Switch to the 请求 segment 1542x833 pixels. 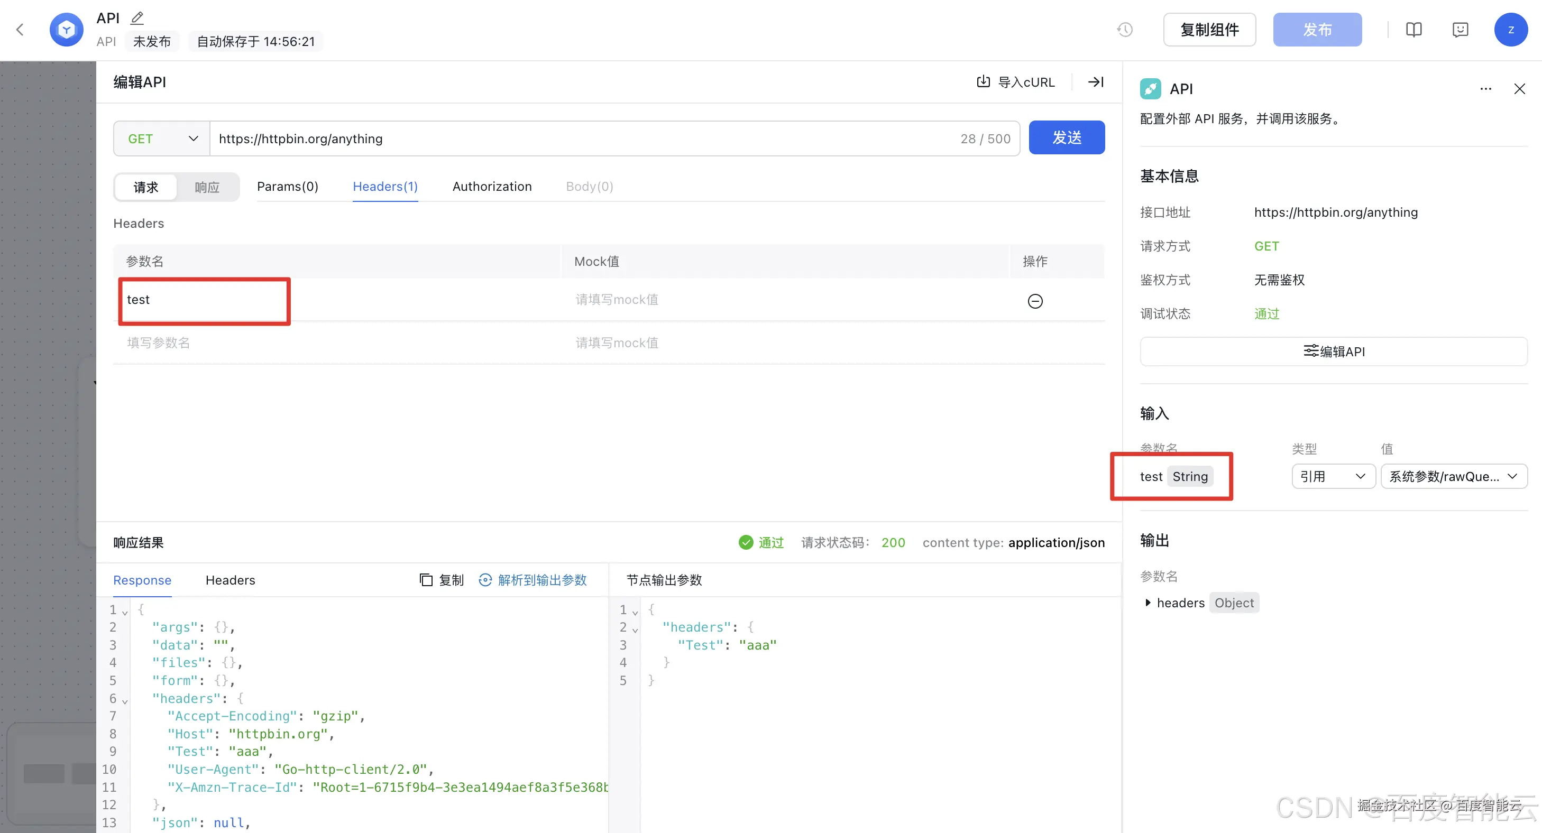145,187
